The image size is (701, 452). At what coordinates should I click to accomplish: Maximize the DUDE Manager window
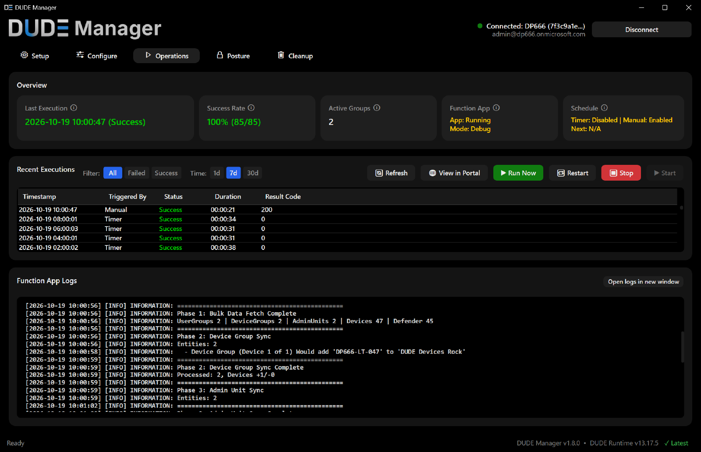(x=665, y=7)
